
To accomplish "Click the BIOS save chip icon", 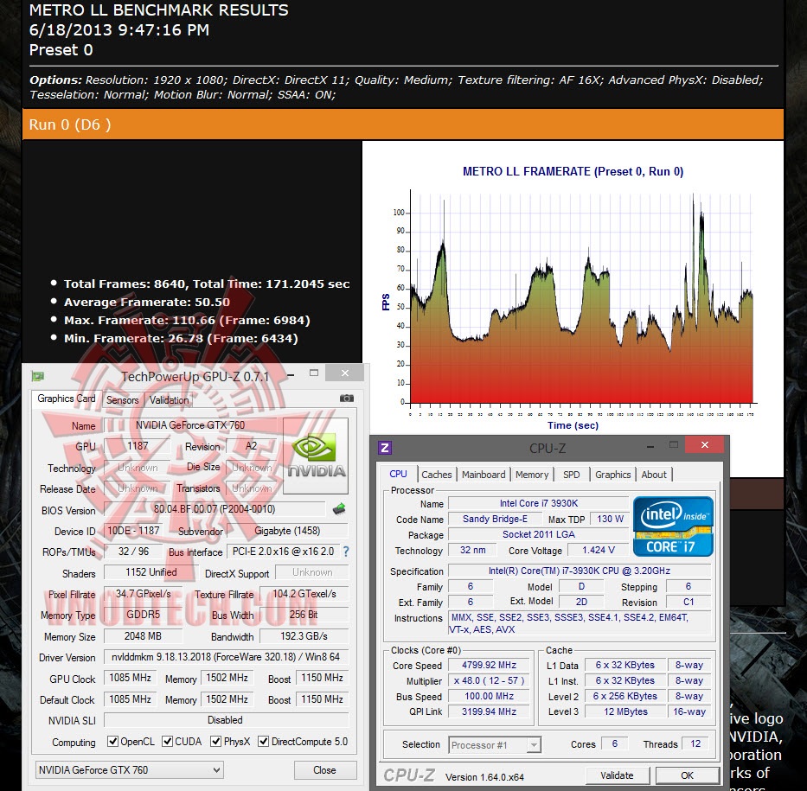I will pyautogui.click(x=339, y=509).
